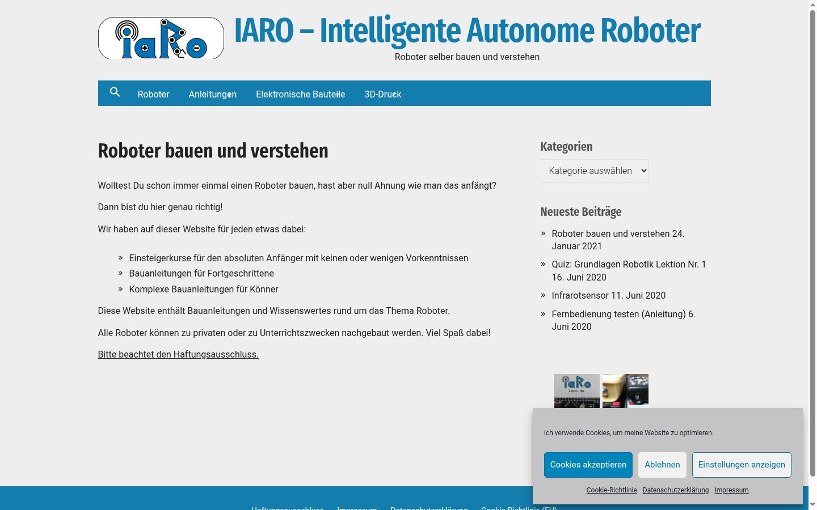Click the Roboter bauen und verstehen heading
Screen dimensions: 817x510
tap(213, 151)
